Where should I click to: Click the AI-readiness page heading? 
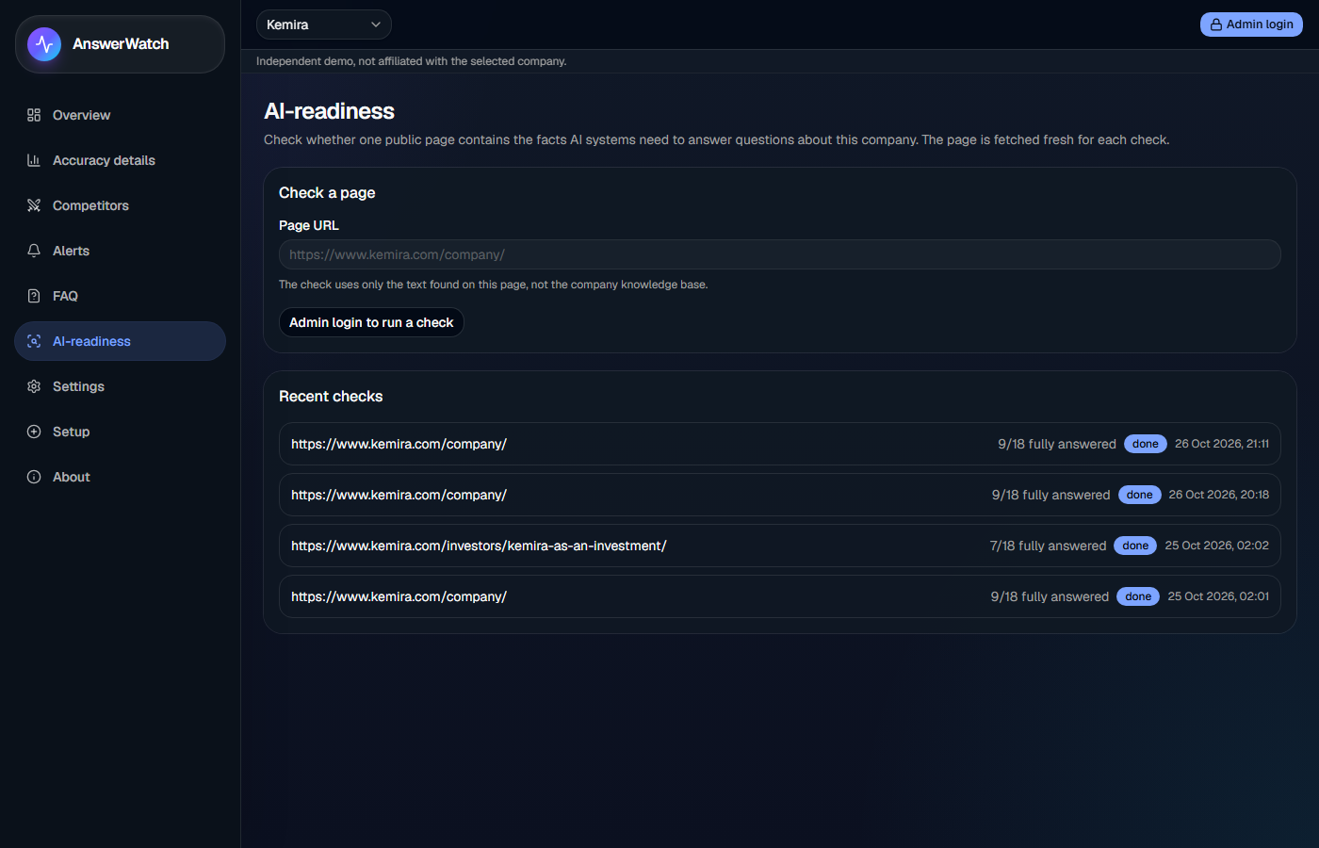coord(329,111)
